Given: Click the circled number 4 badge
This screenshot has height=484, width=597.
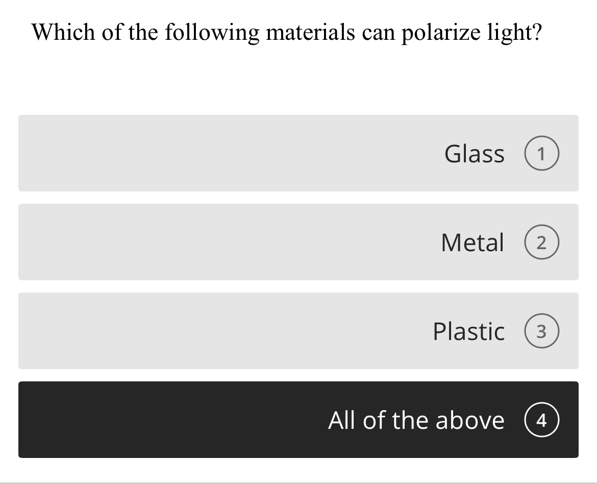Looking at the screenshot, I should tap(541, 420).
